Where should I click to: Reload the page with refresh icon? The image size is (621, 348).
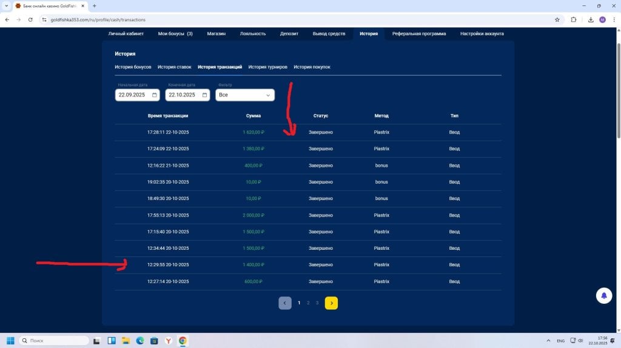point(30,19)
